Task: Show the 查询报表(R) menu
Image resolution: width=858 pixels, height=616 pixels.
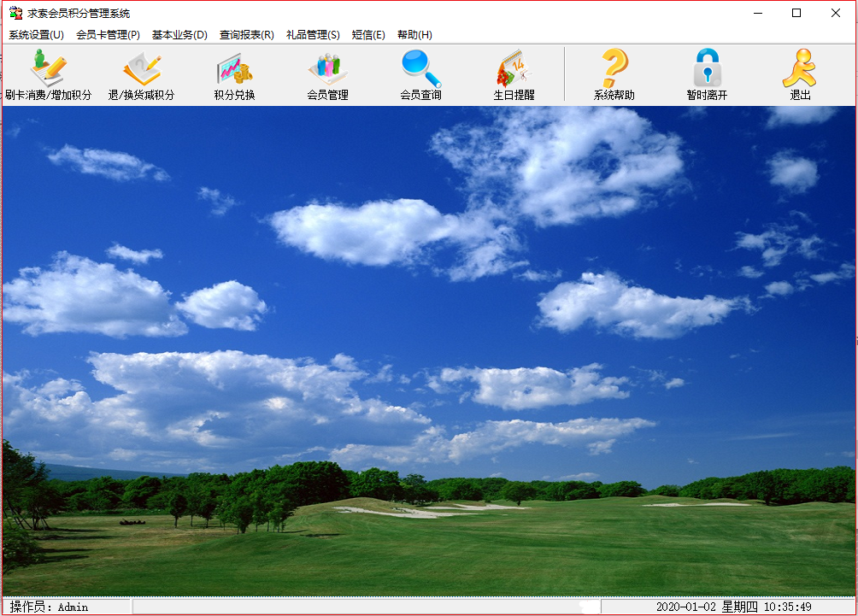Action: click(246, 35)
